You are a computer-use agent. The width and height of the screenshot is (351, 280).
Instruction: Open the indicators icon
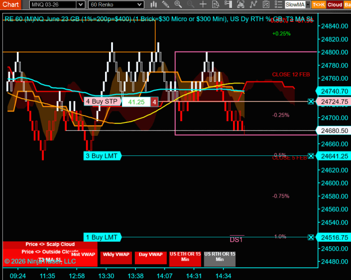tap(253, 4)
